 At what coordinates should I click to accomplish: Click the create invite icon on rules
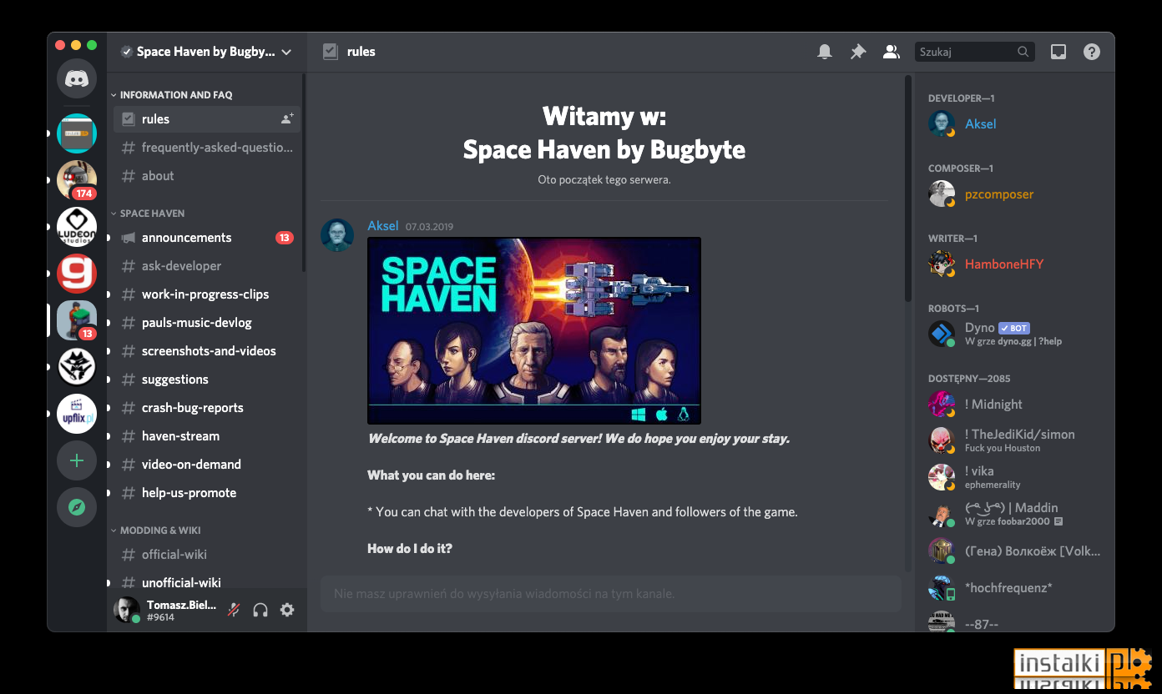(287, 119)
